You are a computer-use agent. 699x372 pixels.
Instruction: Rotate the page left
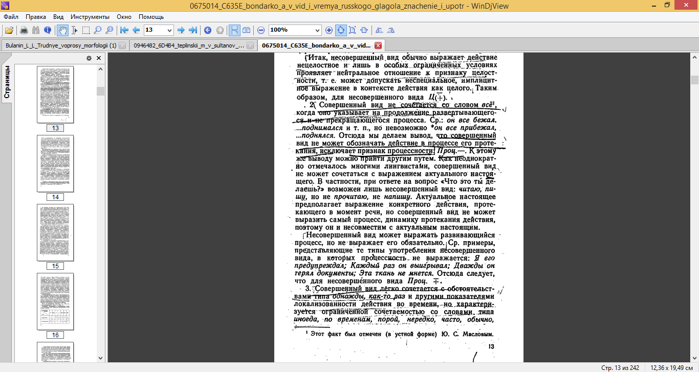point(379,30)
